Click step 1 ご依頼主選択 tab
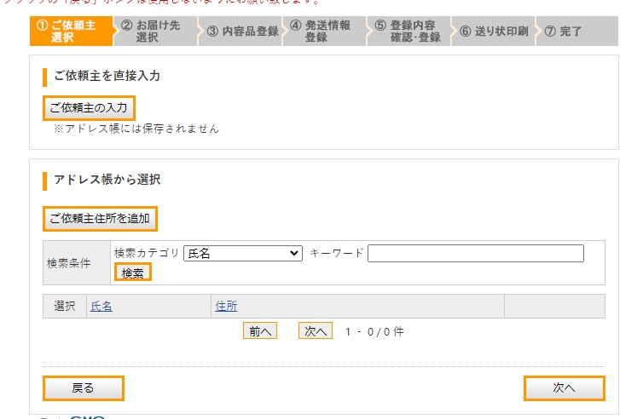This screenshot has width=643, height=419. (x=70, y=32)
